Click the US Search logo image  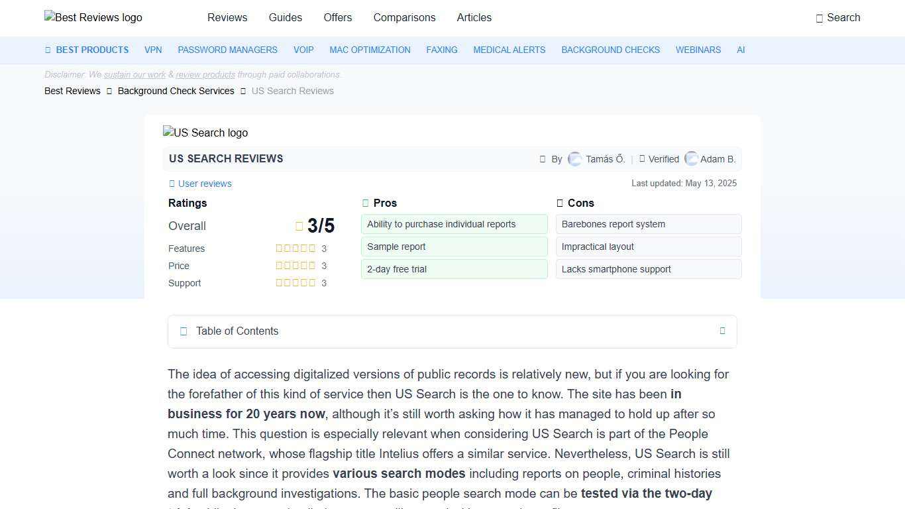tap(205, 133)
